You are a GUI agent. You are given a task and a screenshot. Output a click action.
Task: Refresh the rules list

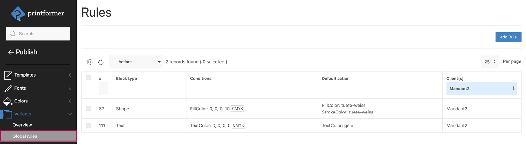101,62
